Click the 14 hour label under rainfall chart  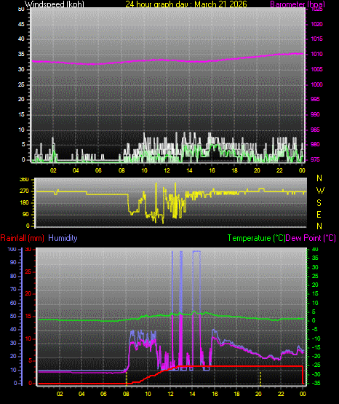tap(192, 394)
